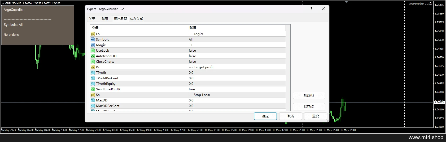Click the help question mark icon
The width and height of the screenshot is (446, 142).
pyautogui.click(x=311, y=9)
